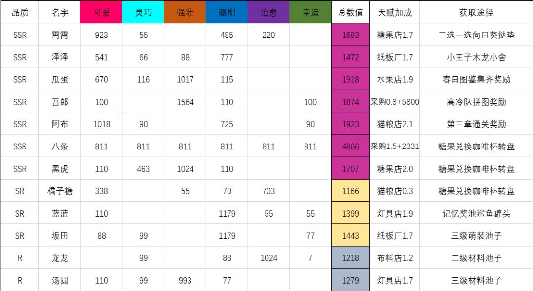
Task: Click the cell 923 in 霄霄's row
Action: [101, 35]
